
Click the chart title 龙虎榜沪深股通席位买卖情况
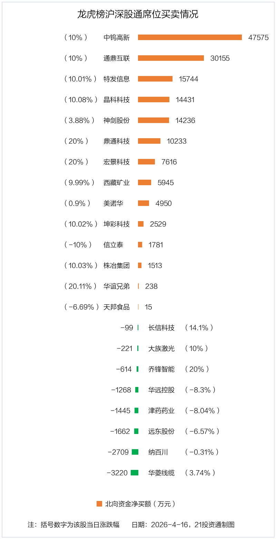coord(138,15)
